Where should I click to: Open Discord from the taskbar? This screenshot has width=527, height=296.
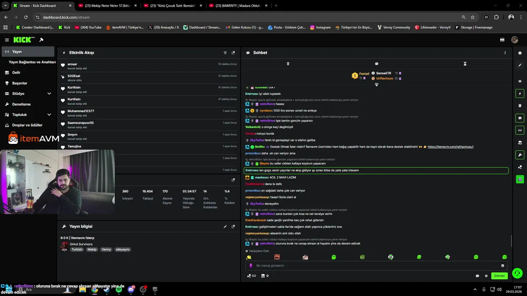[131, 289]
